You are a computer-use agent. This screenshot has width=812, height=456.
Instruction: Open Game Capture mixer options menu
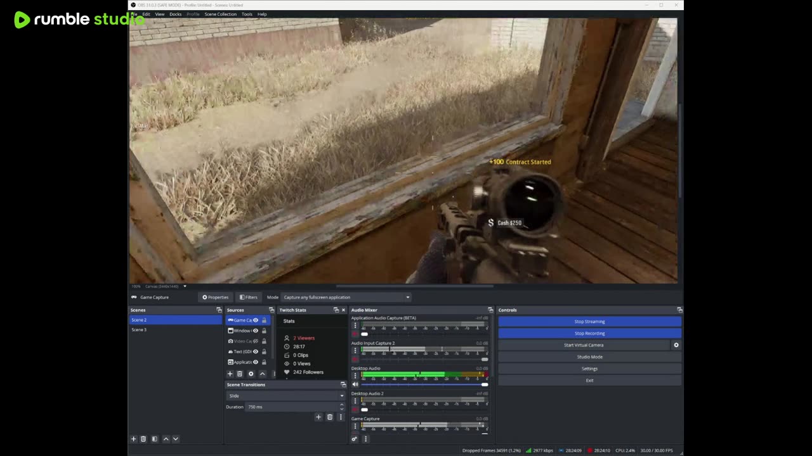point(355,426)
